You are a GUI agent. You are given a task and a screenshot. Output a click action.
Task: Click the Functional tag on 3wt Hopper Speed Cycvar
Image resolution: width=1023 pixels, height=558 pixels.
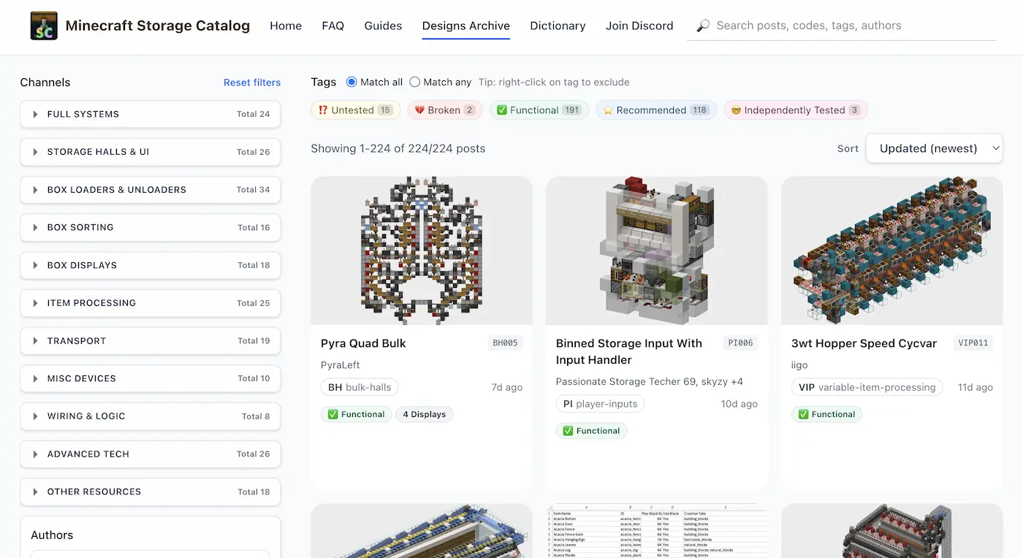pos(826,414)
